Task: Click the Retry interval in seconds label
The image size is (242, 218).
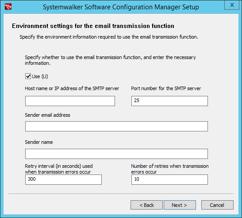Action: click(x=59, y=169)
